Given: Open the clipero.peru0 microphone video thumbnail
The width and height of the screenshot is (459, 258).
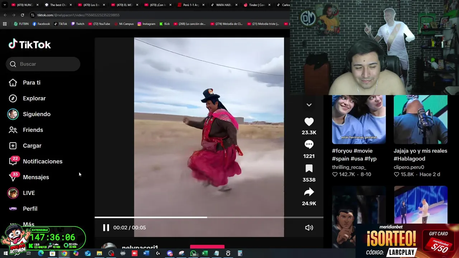Looking at the screenshot, I should [x=420, y=120].
